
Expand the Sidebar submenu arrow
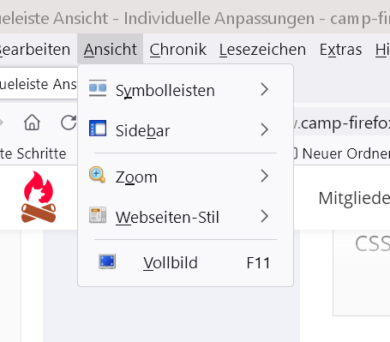(x=265, y=129)
